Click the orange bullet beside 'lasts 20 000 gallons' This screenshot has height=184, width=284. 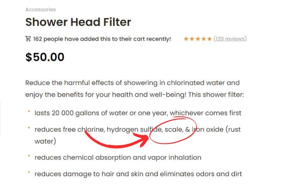[28, 112]
